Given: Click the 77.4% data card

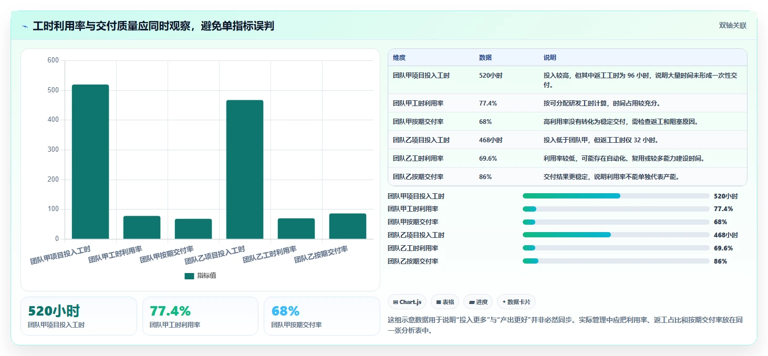Looking at the screenshot, I should [x=200, y=316].
